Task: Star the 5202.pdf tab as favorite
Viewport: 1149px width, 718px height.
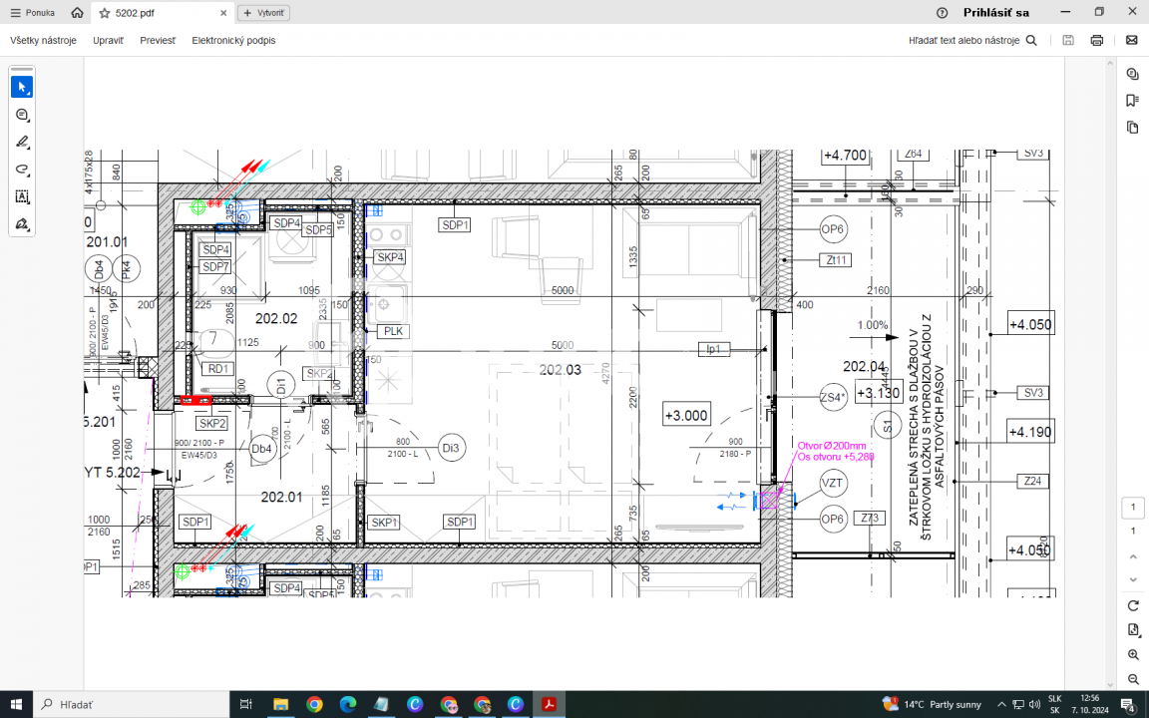Action: (105, 13)
